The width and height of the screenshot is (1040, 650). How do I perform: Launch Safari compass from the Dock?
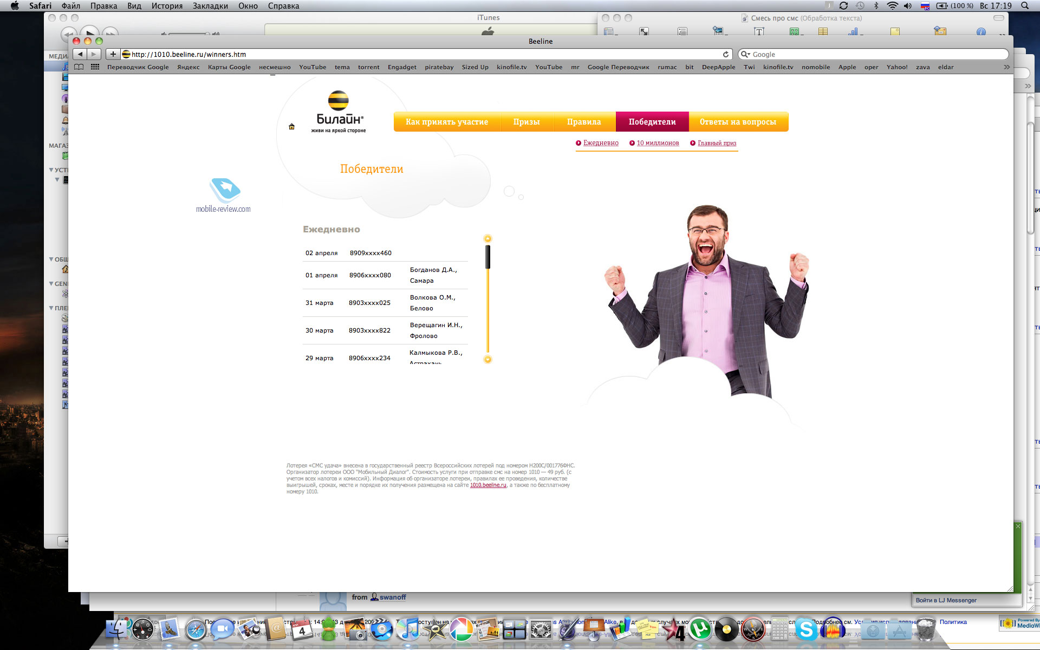[x=196, y=629]
